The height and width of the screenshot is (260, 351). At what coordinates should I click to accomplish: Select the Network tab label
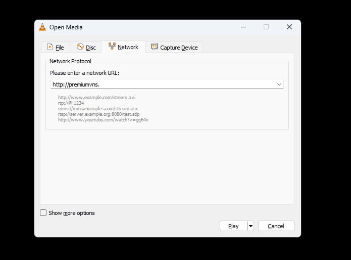click(128, 47)
